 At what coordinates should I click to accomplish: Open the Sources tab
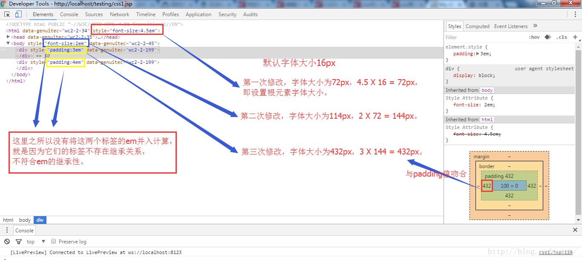click(x=94, y=14)
